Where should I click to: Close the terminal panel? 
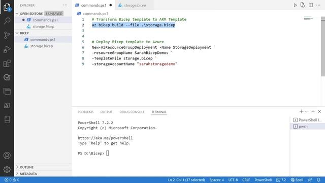pos(319,111)
